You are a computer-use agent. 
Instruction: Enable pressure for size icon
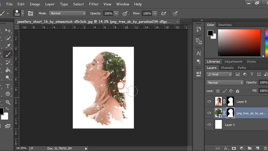point(175,13)
